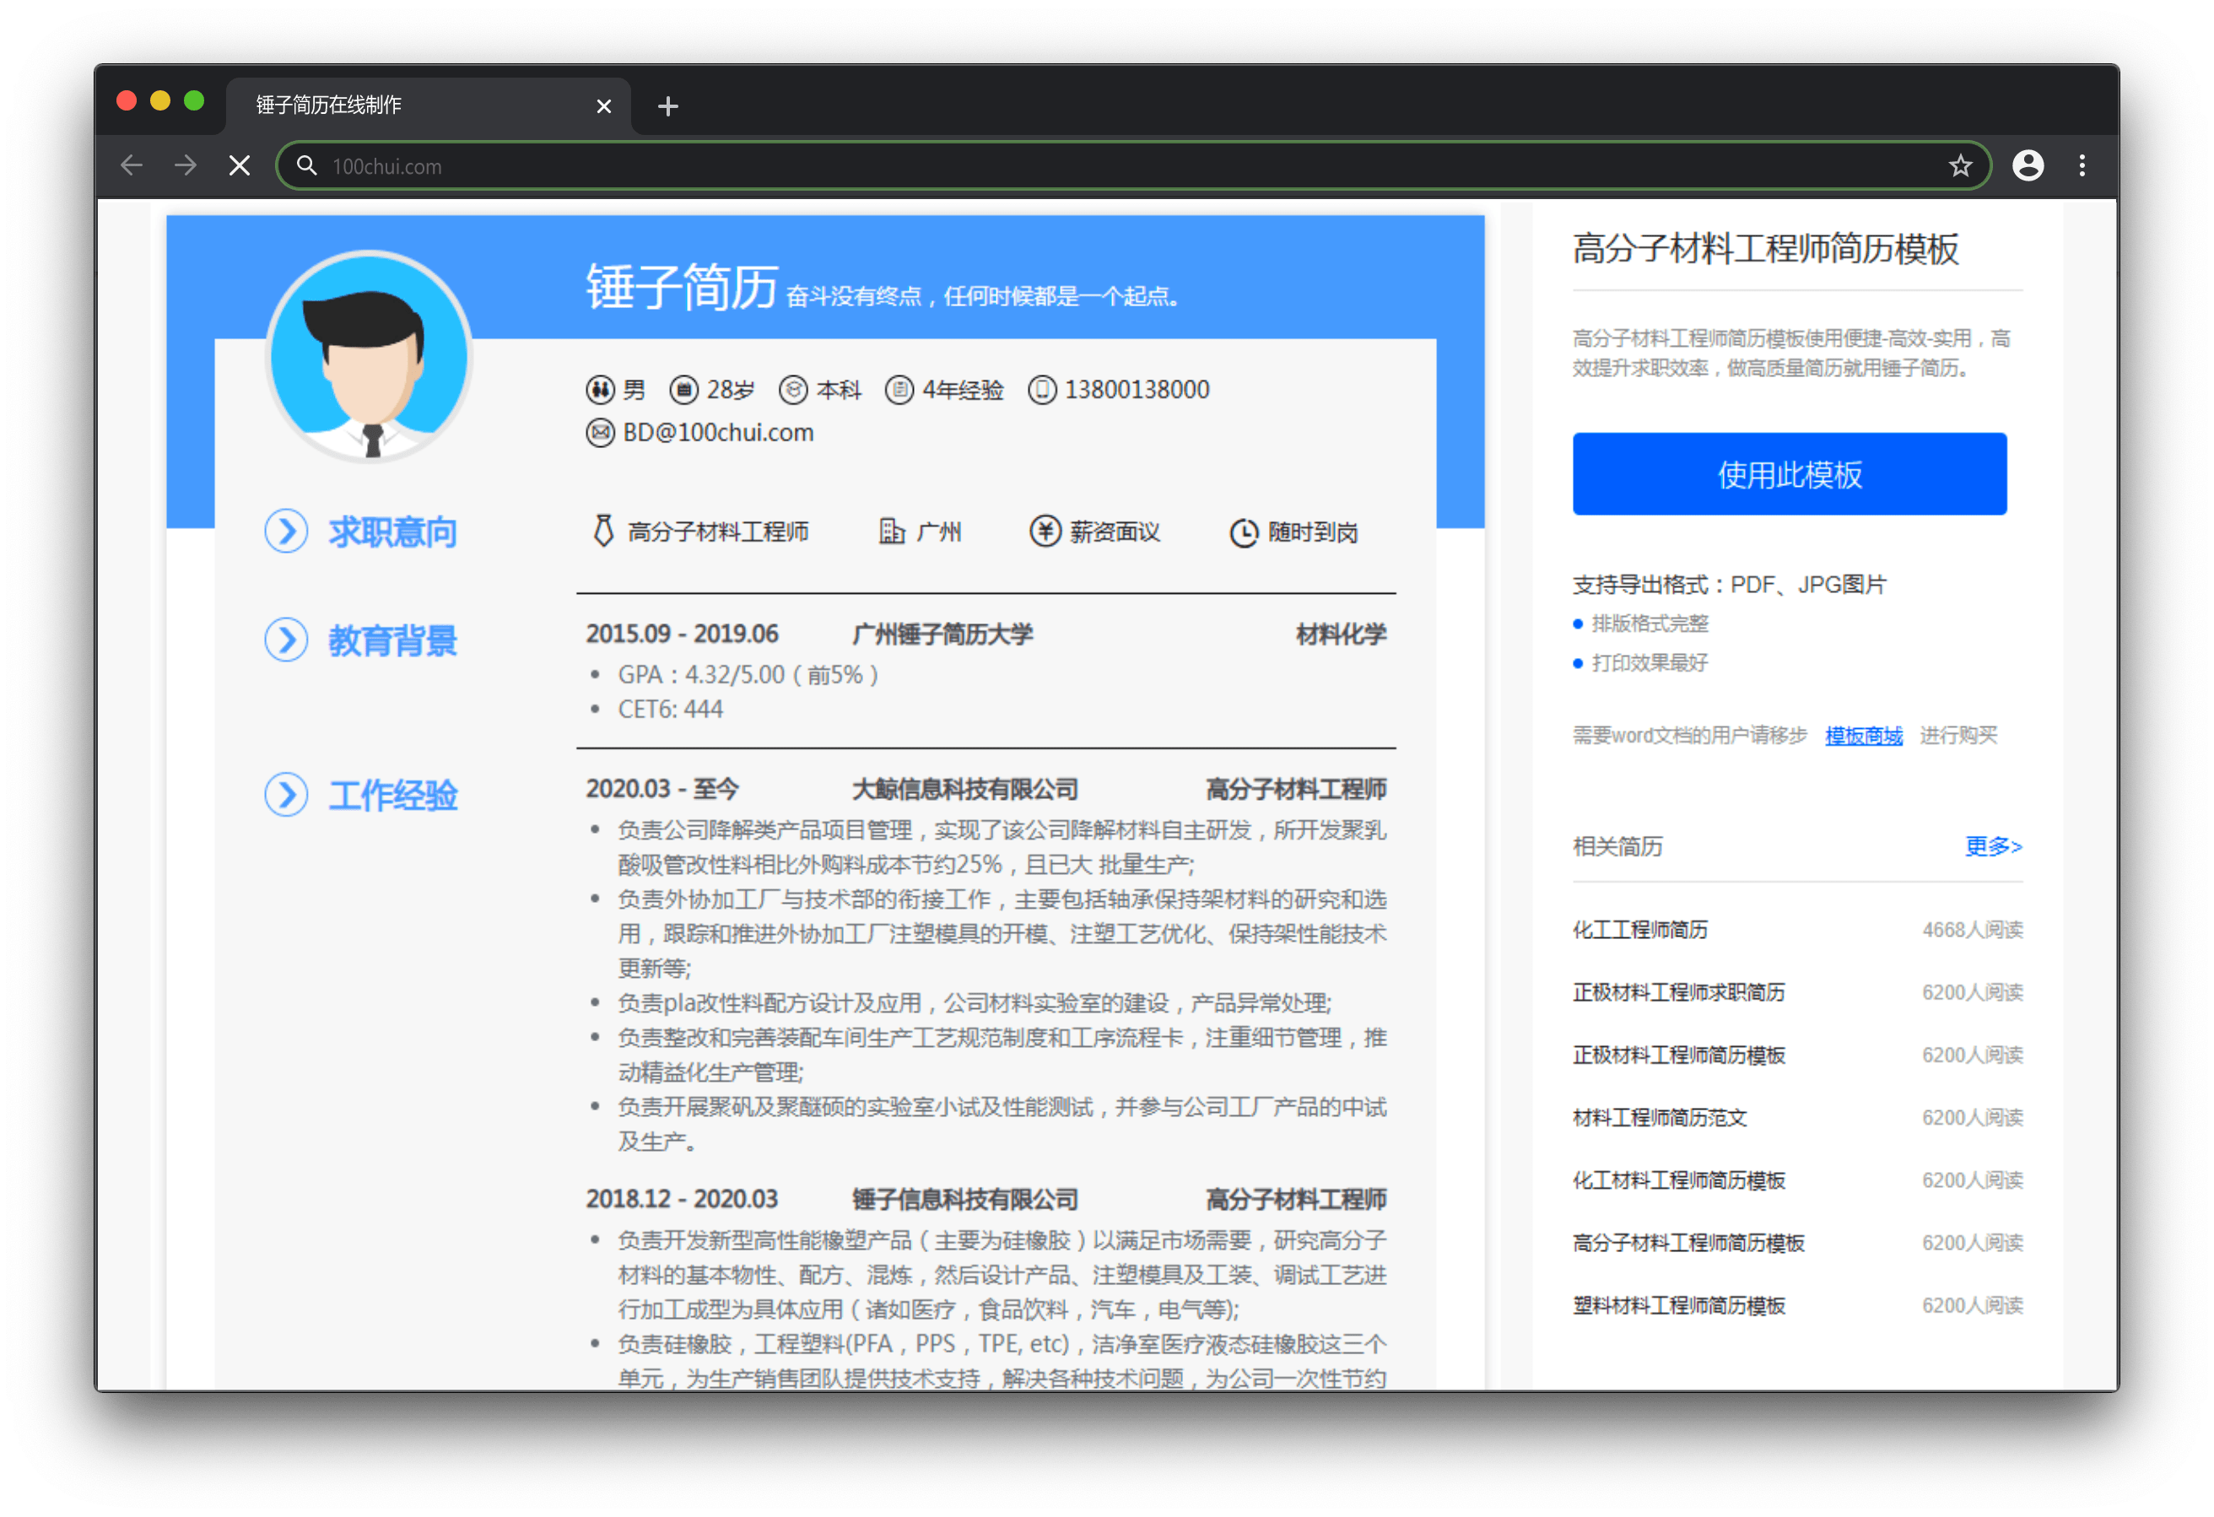Screen dimensions: 2214x1517
Task: Click the job title icon by 高分子材料工程师
Action: [x=603, y=531]
